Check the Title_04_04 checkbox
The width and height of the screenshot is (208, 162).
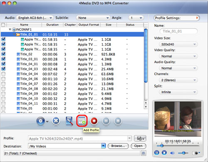[x=3, y=74]
